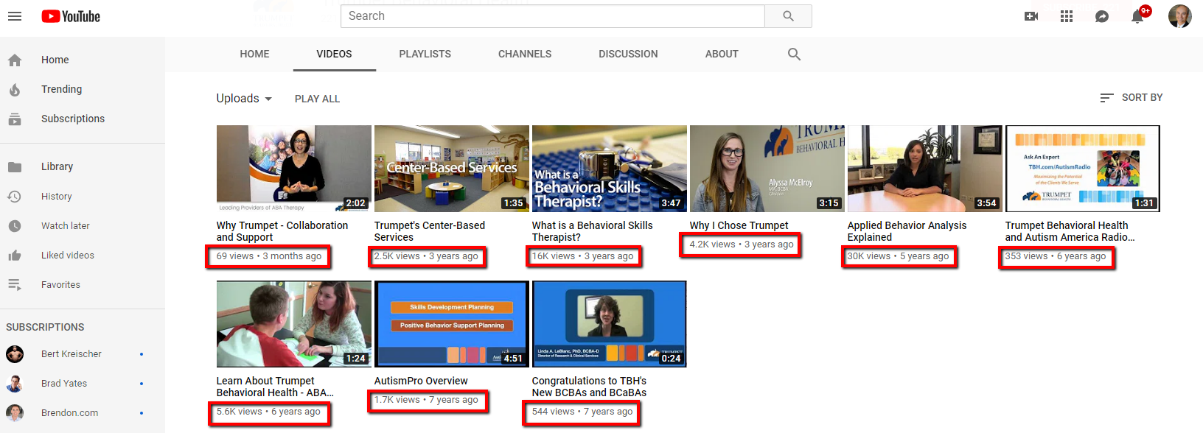This screenshot has width=1203, height=433.
Task: Click the YouTube logo
Action: tap(71, 16)
